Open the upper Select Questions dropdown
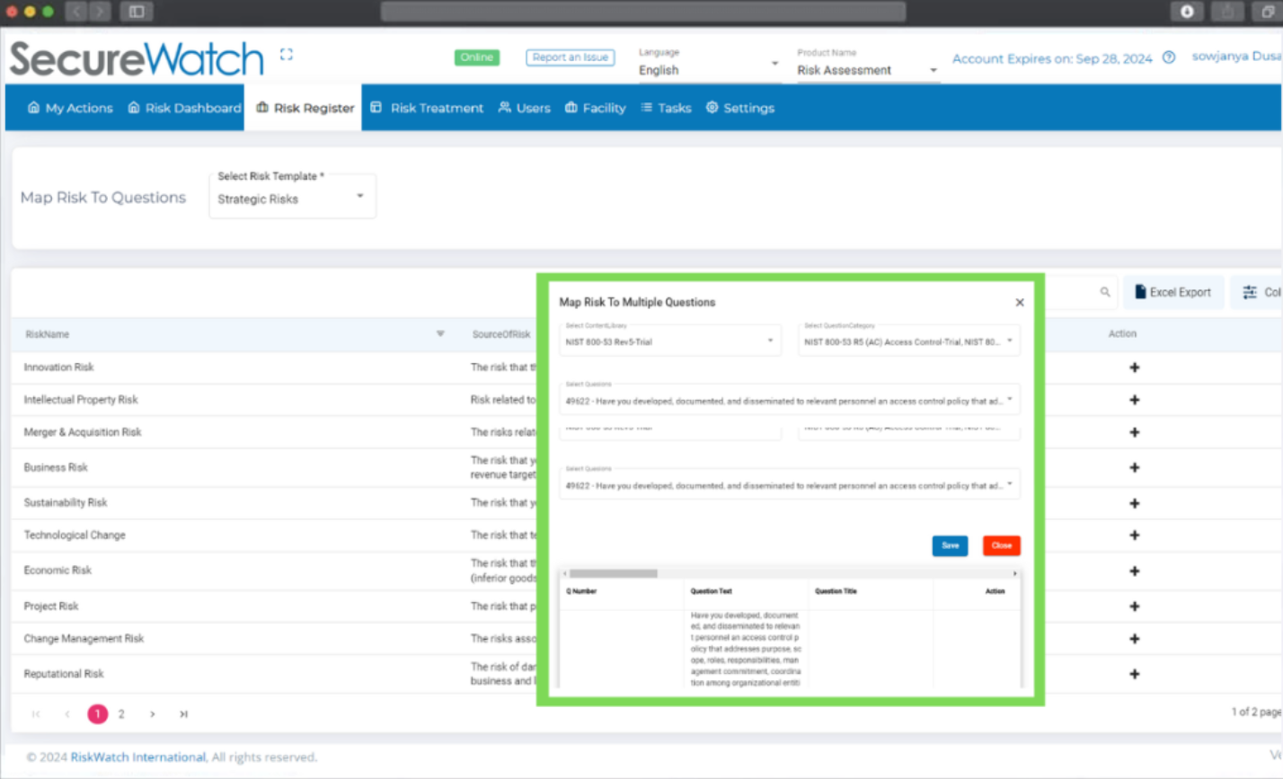 click(x=790, y=399)
